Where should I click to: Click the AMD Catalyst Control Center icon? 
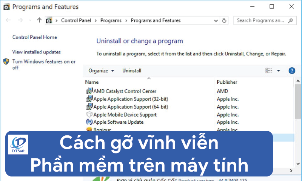point(89,91)
